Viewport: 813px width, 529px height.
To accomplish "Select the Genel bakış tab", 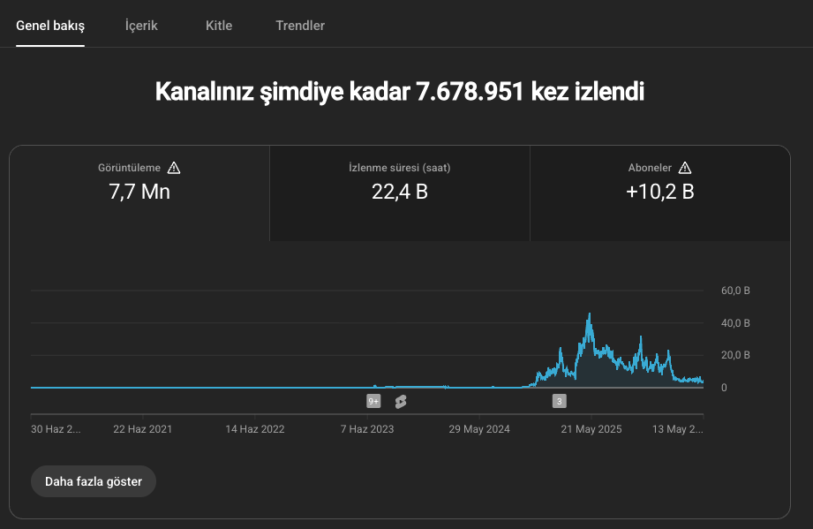I will [x=50, y=26].
